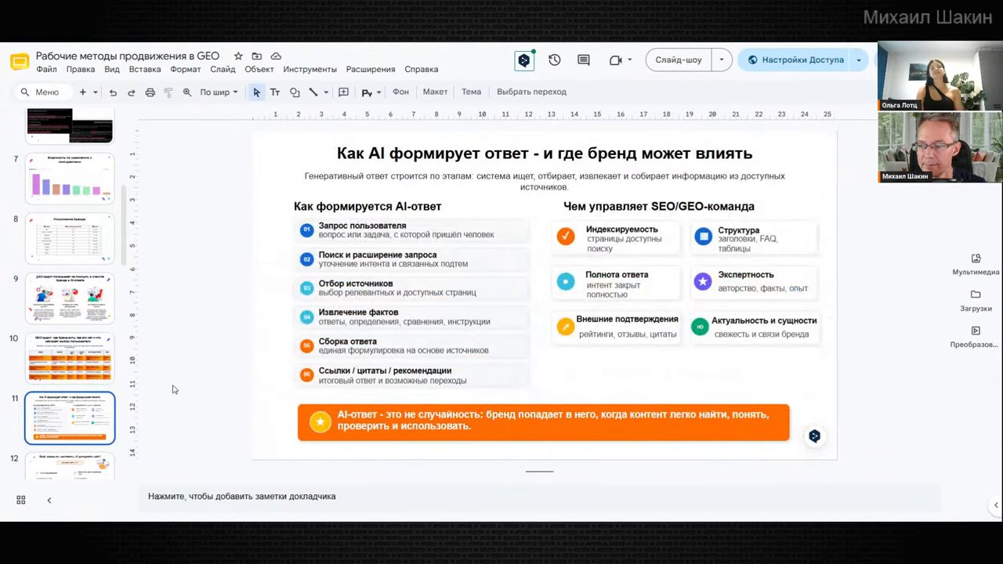The image size is (1003, 564).
Task: Click the undo arrow
Action: [113, 92]
